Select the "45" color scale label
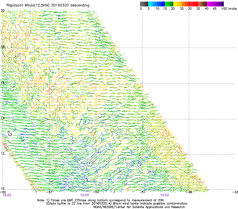Viewport: 238px width, 209px height. (x=215, y=8)
